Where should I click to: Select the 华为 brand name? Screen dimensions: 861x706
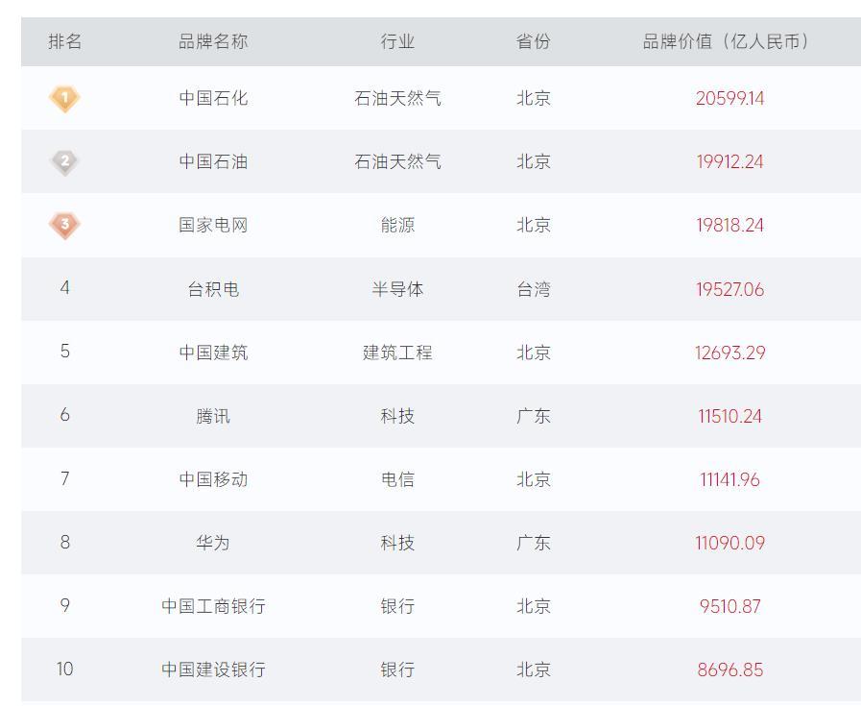[213, 543]
